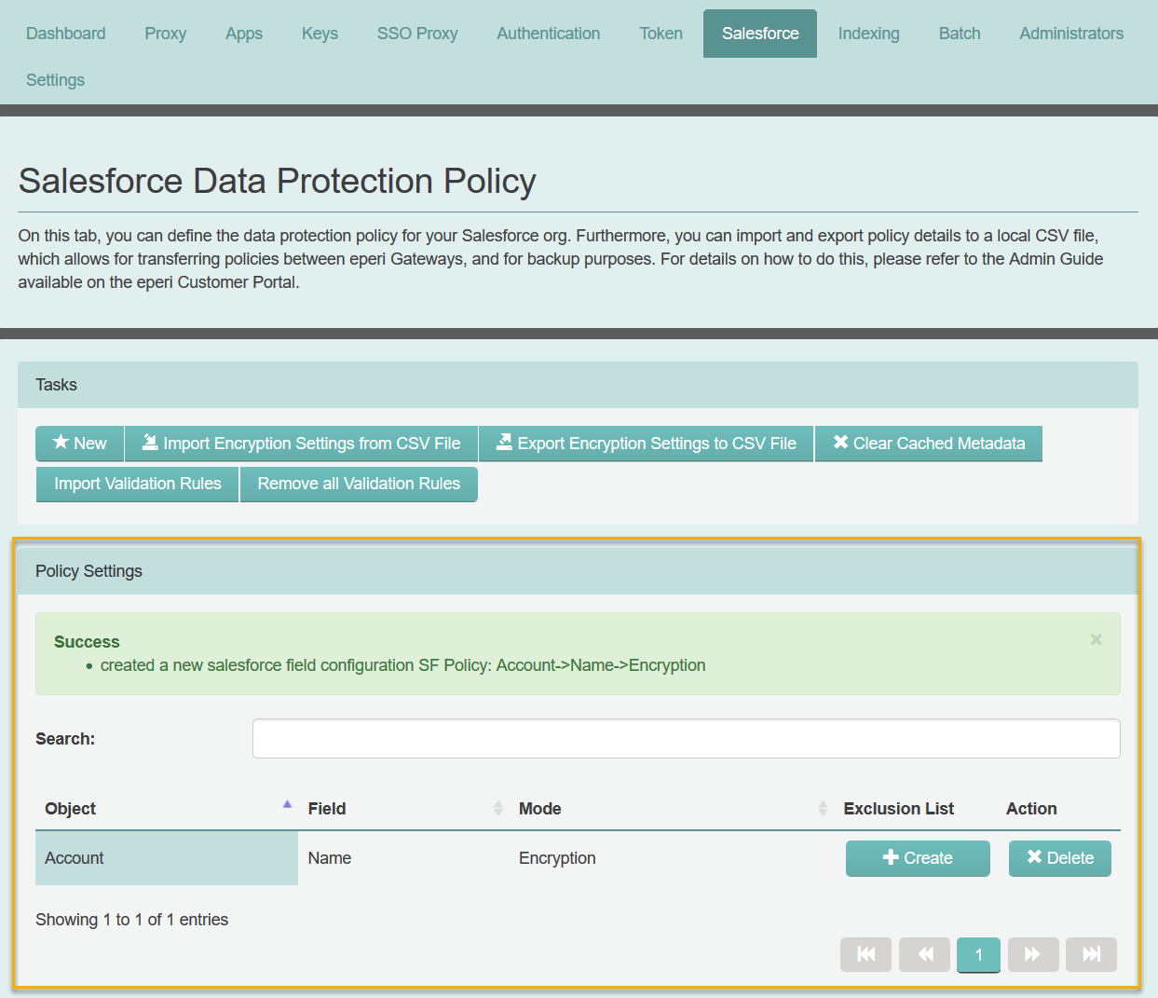Click the created configuration success message
1158x998 pixels.
[x=402, y=665]
